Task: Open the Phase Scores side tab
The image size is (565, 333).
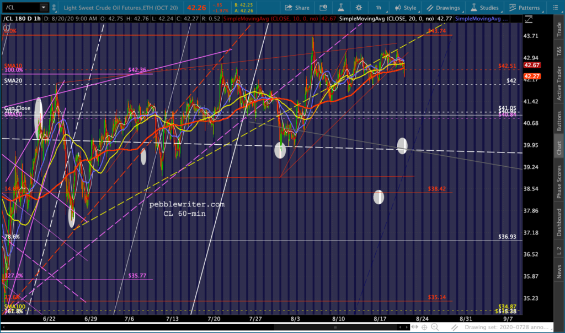Action: coord(559,182)
